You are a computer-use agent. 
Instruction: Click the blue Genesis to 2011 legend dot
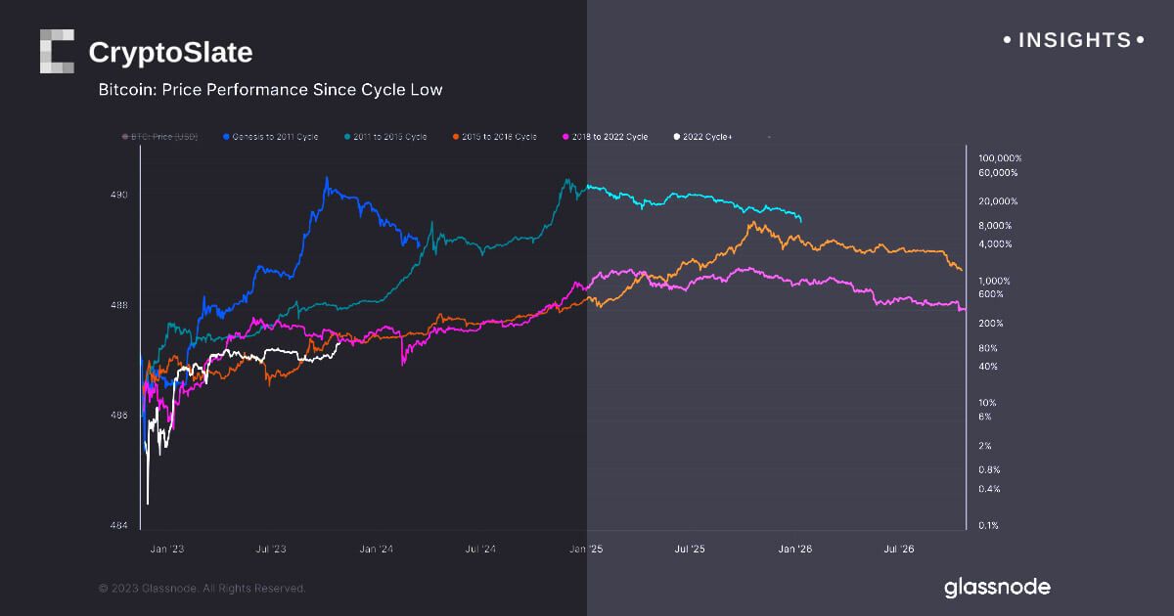pos(227,137)
